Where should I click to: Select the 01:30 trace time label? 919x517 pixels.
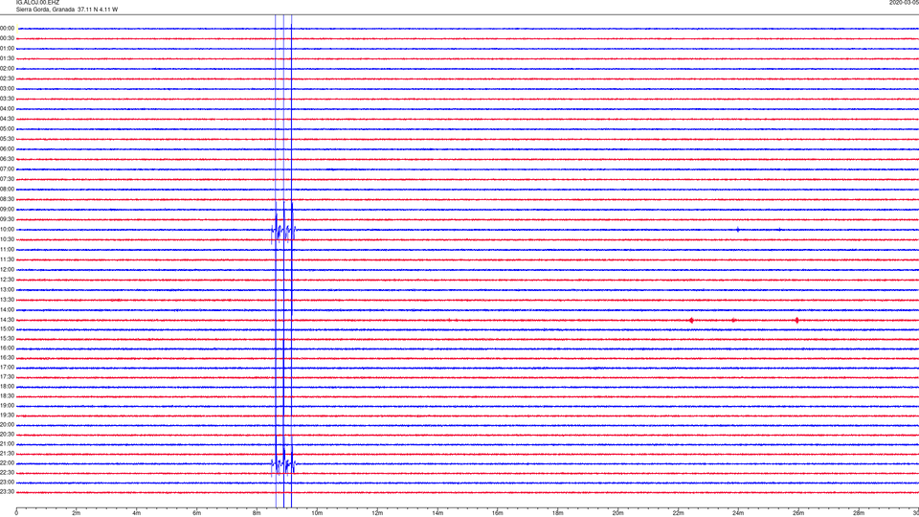click(x=7, y=58)
